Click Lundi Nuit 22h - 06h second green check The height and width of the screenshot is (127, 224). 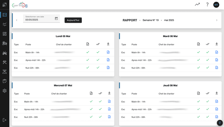(98, 68)
